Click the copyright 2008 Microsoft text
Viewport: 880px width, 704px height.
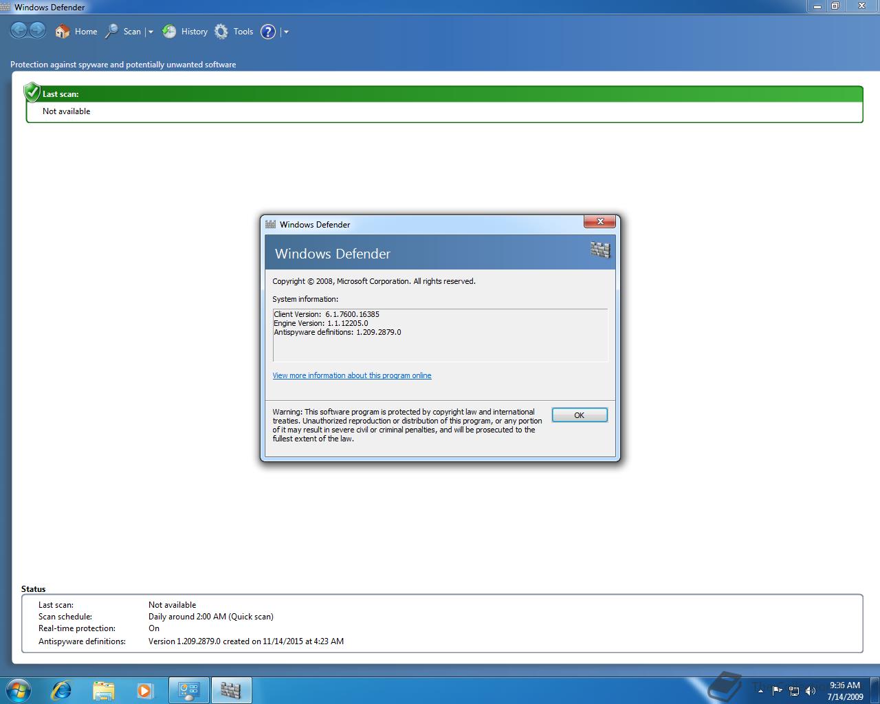click(374, 281)
